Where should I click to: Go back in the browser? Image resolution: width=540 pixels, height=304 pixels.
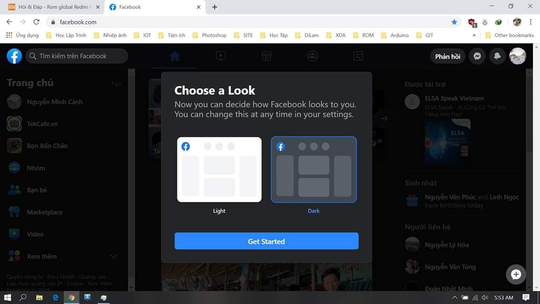pyautogui.click(x=9, y=22)
